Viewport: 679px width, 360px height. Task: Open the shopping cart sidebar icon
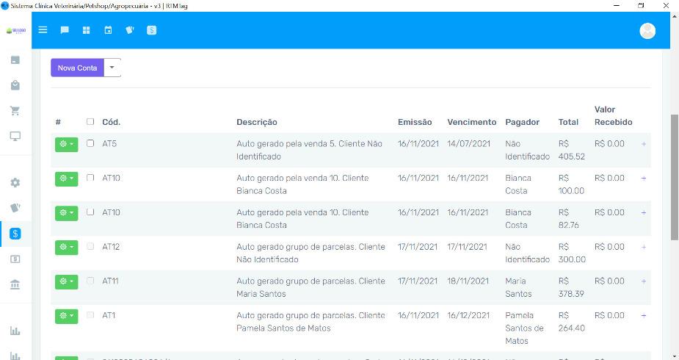pos(15,110)
